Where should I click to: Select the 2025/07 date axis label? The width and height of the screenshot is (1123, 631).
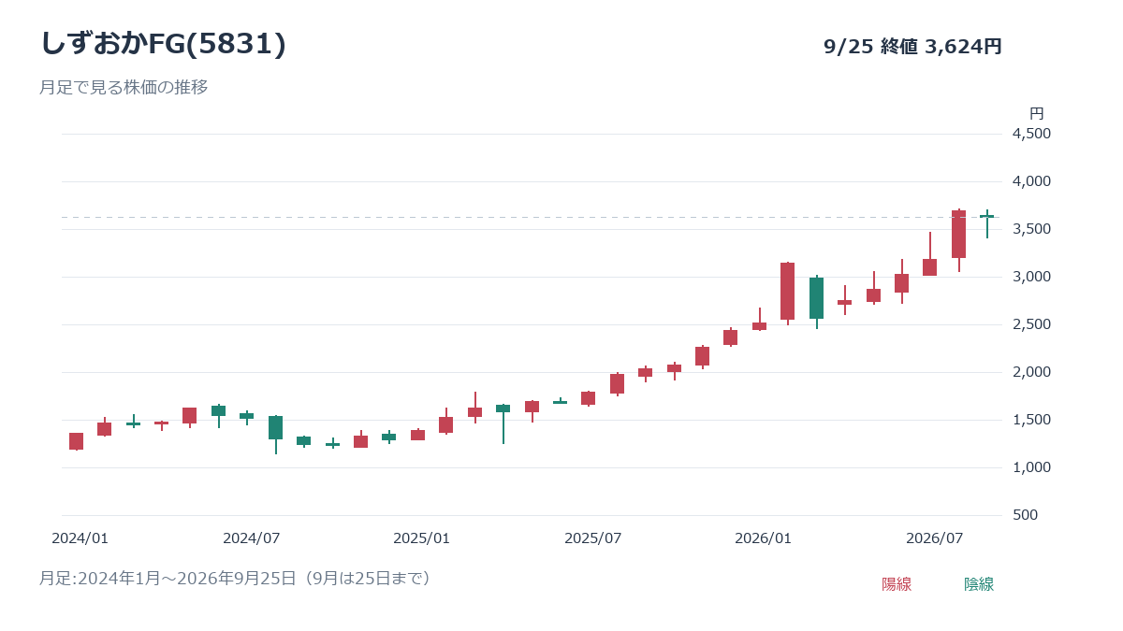coord(592,538)
